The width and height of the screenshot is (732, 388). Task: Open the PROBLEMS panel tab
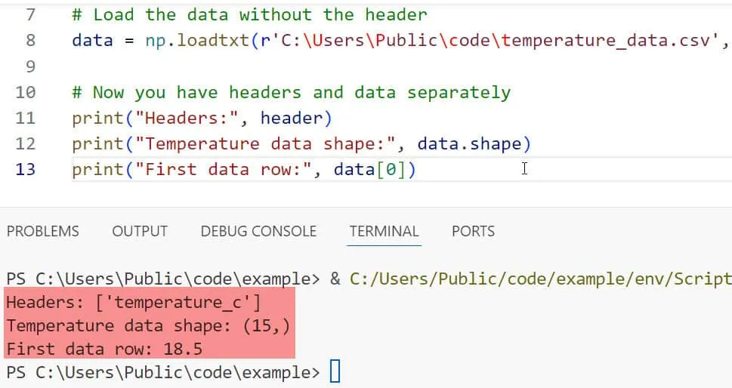coord(42,231)
